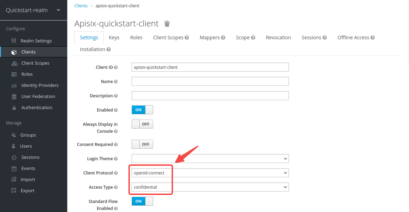Click the Name input field

tap(210, 81)
